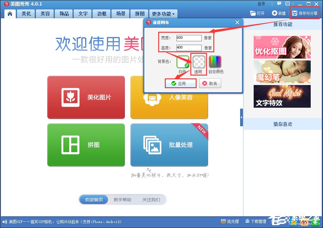323x228 pixels.
Task: Mute sound via the speaker icon
Action: pyautogui.click(x=3, y=221)
